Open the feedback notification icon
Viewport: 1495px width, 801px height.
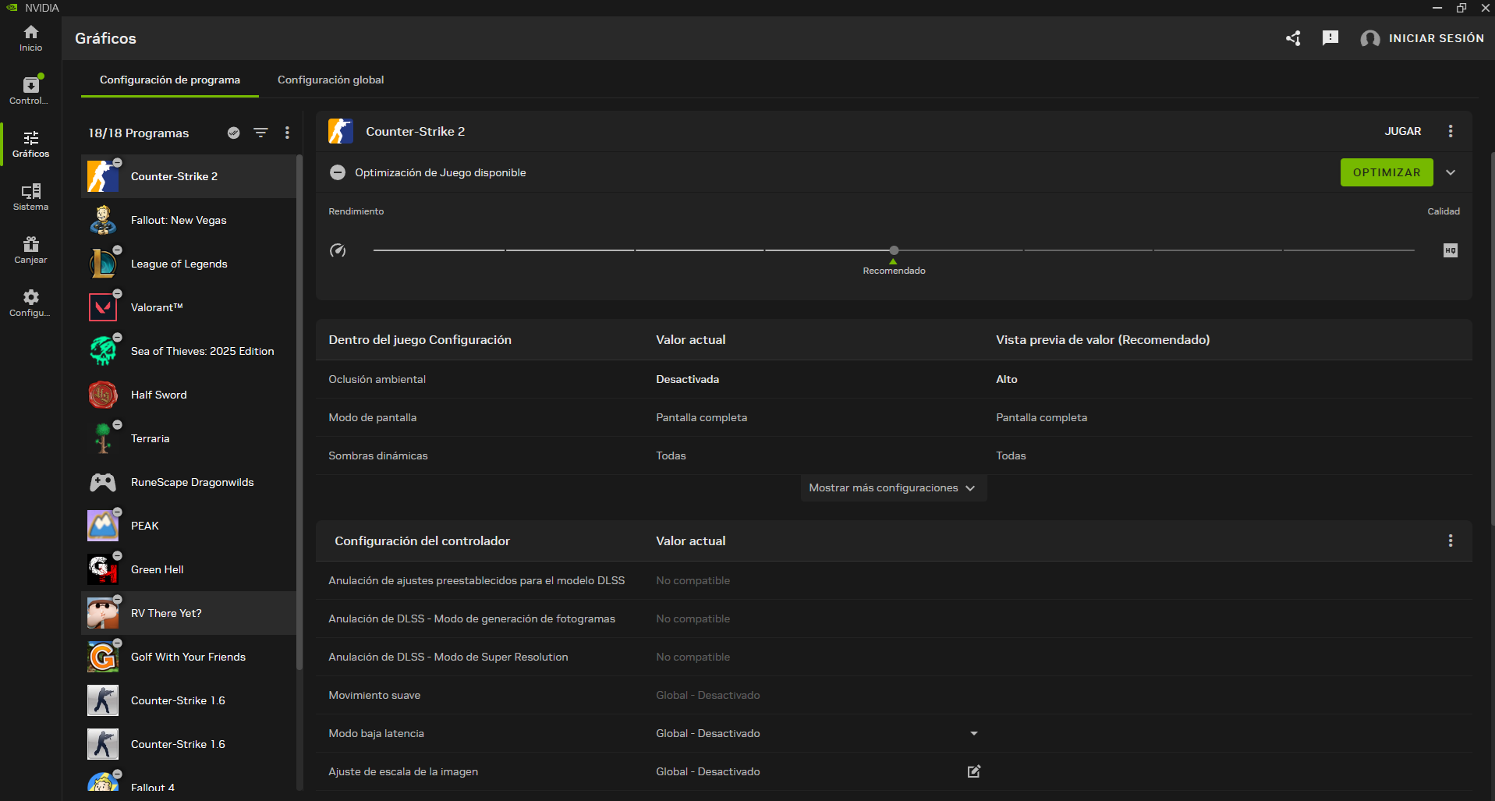tap(1330, 38)
